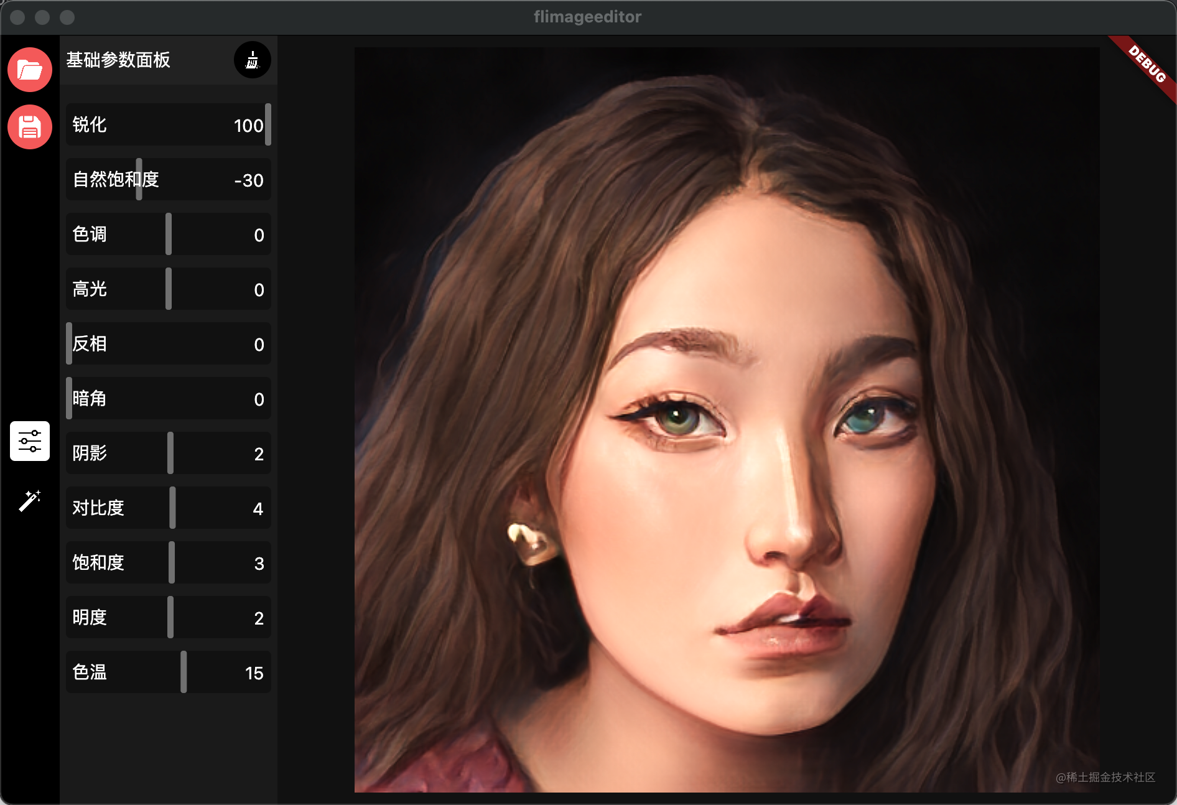Click the 对比度 value 4

pyautogui.click(x=258, y=509)
